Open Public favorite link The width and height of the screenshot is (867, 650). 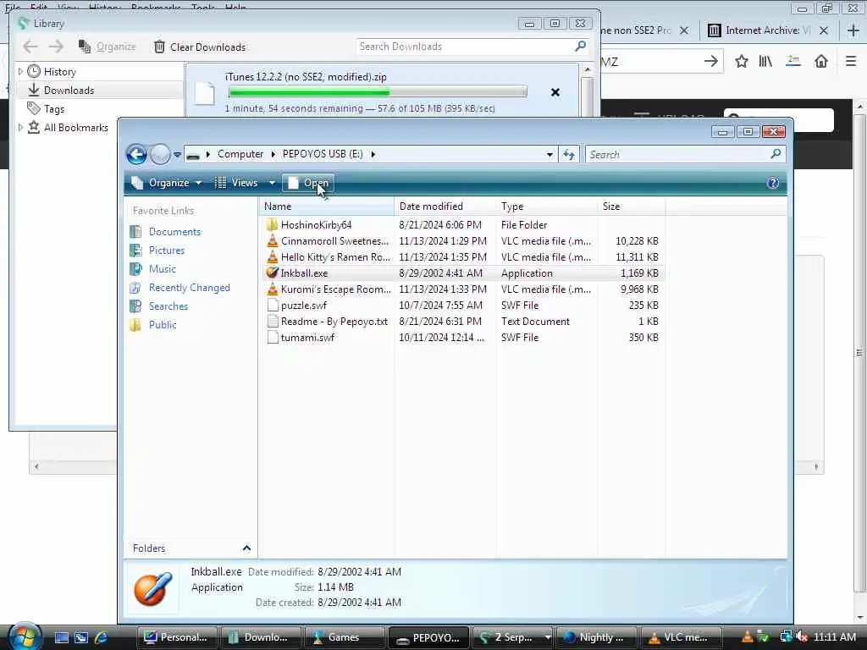(163, 325)
